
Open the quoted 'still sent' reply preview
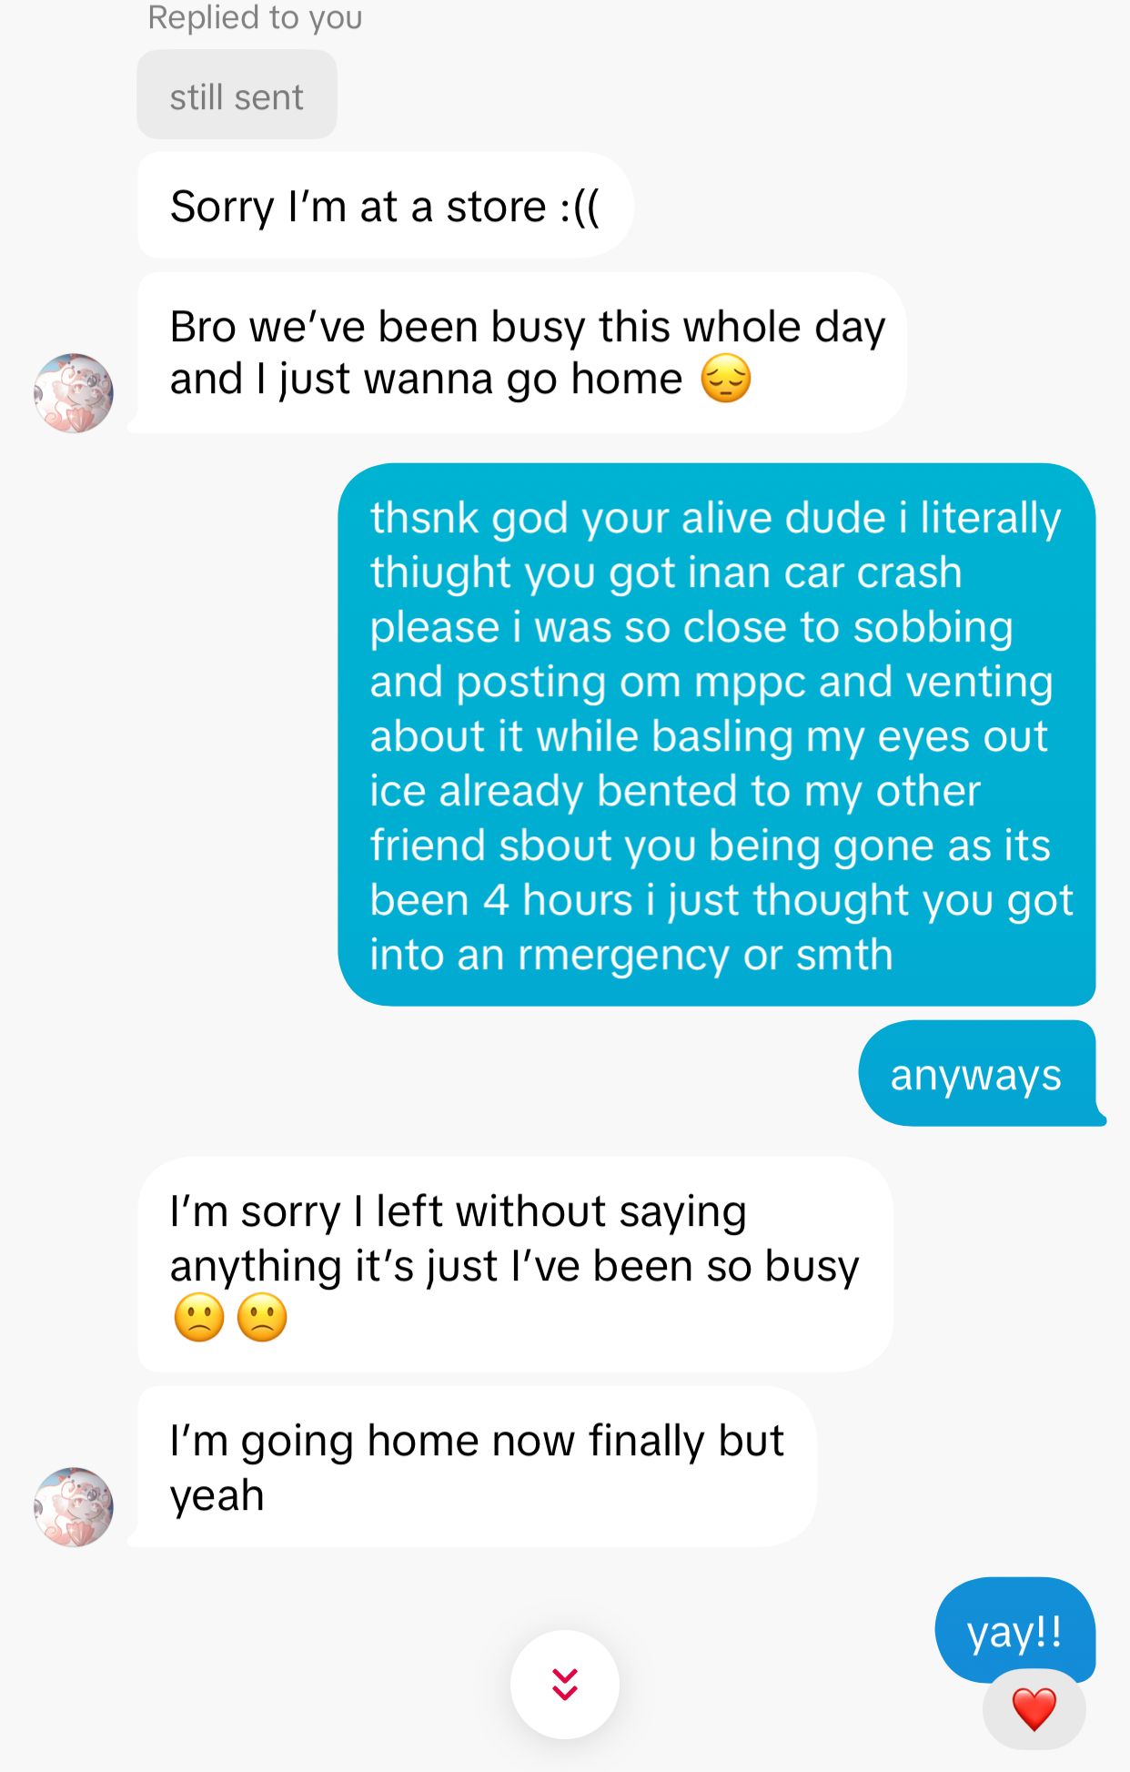(237, 95)
